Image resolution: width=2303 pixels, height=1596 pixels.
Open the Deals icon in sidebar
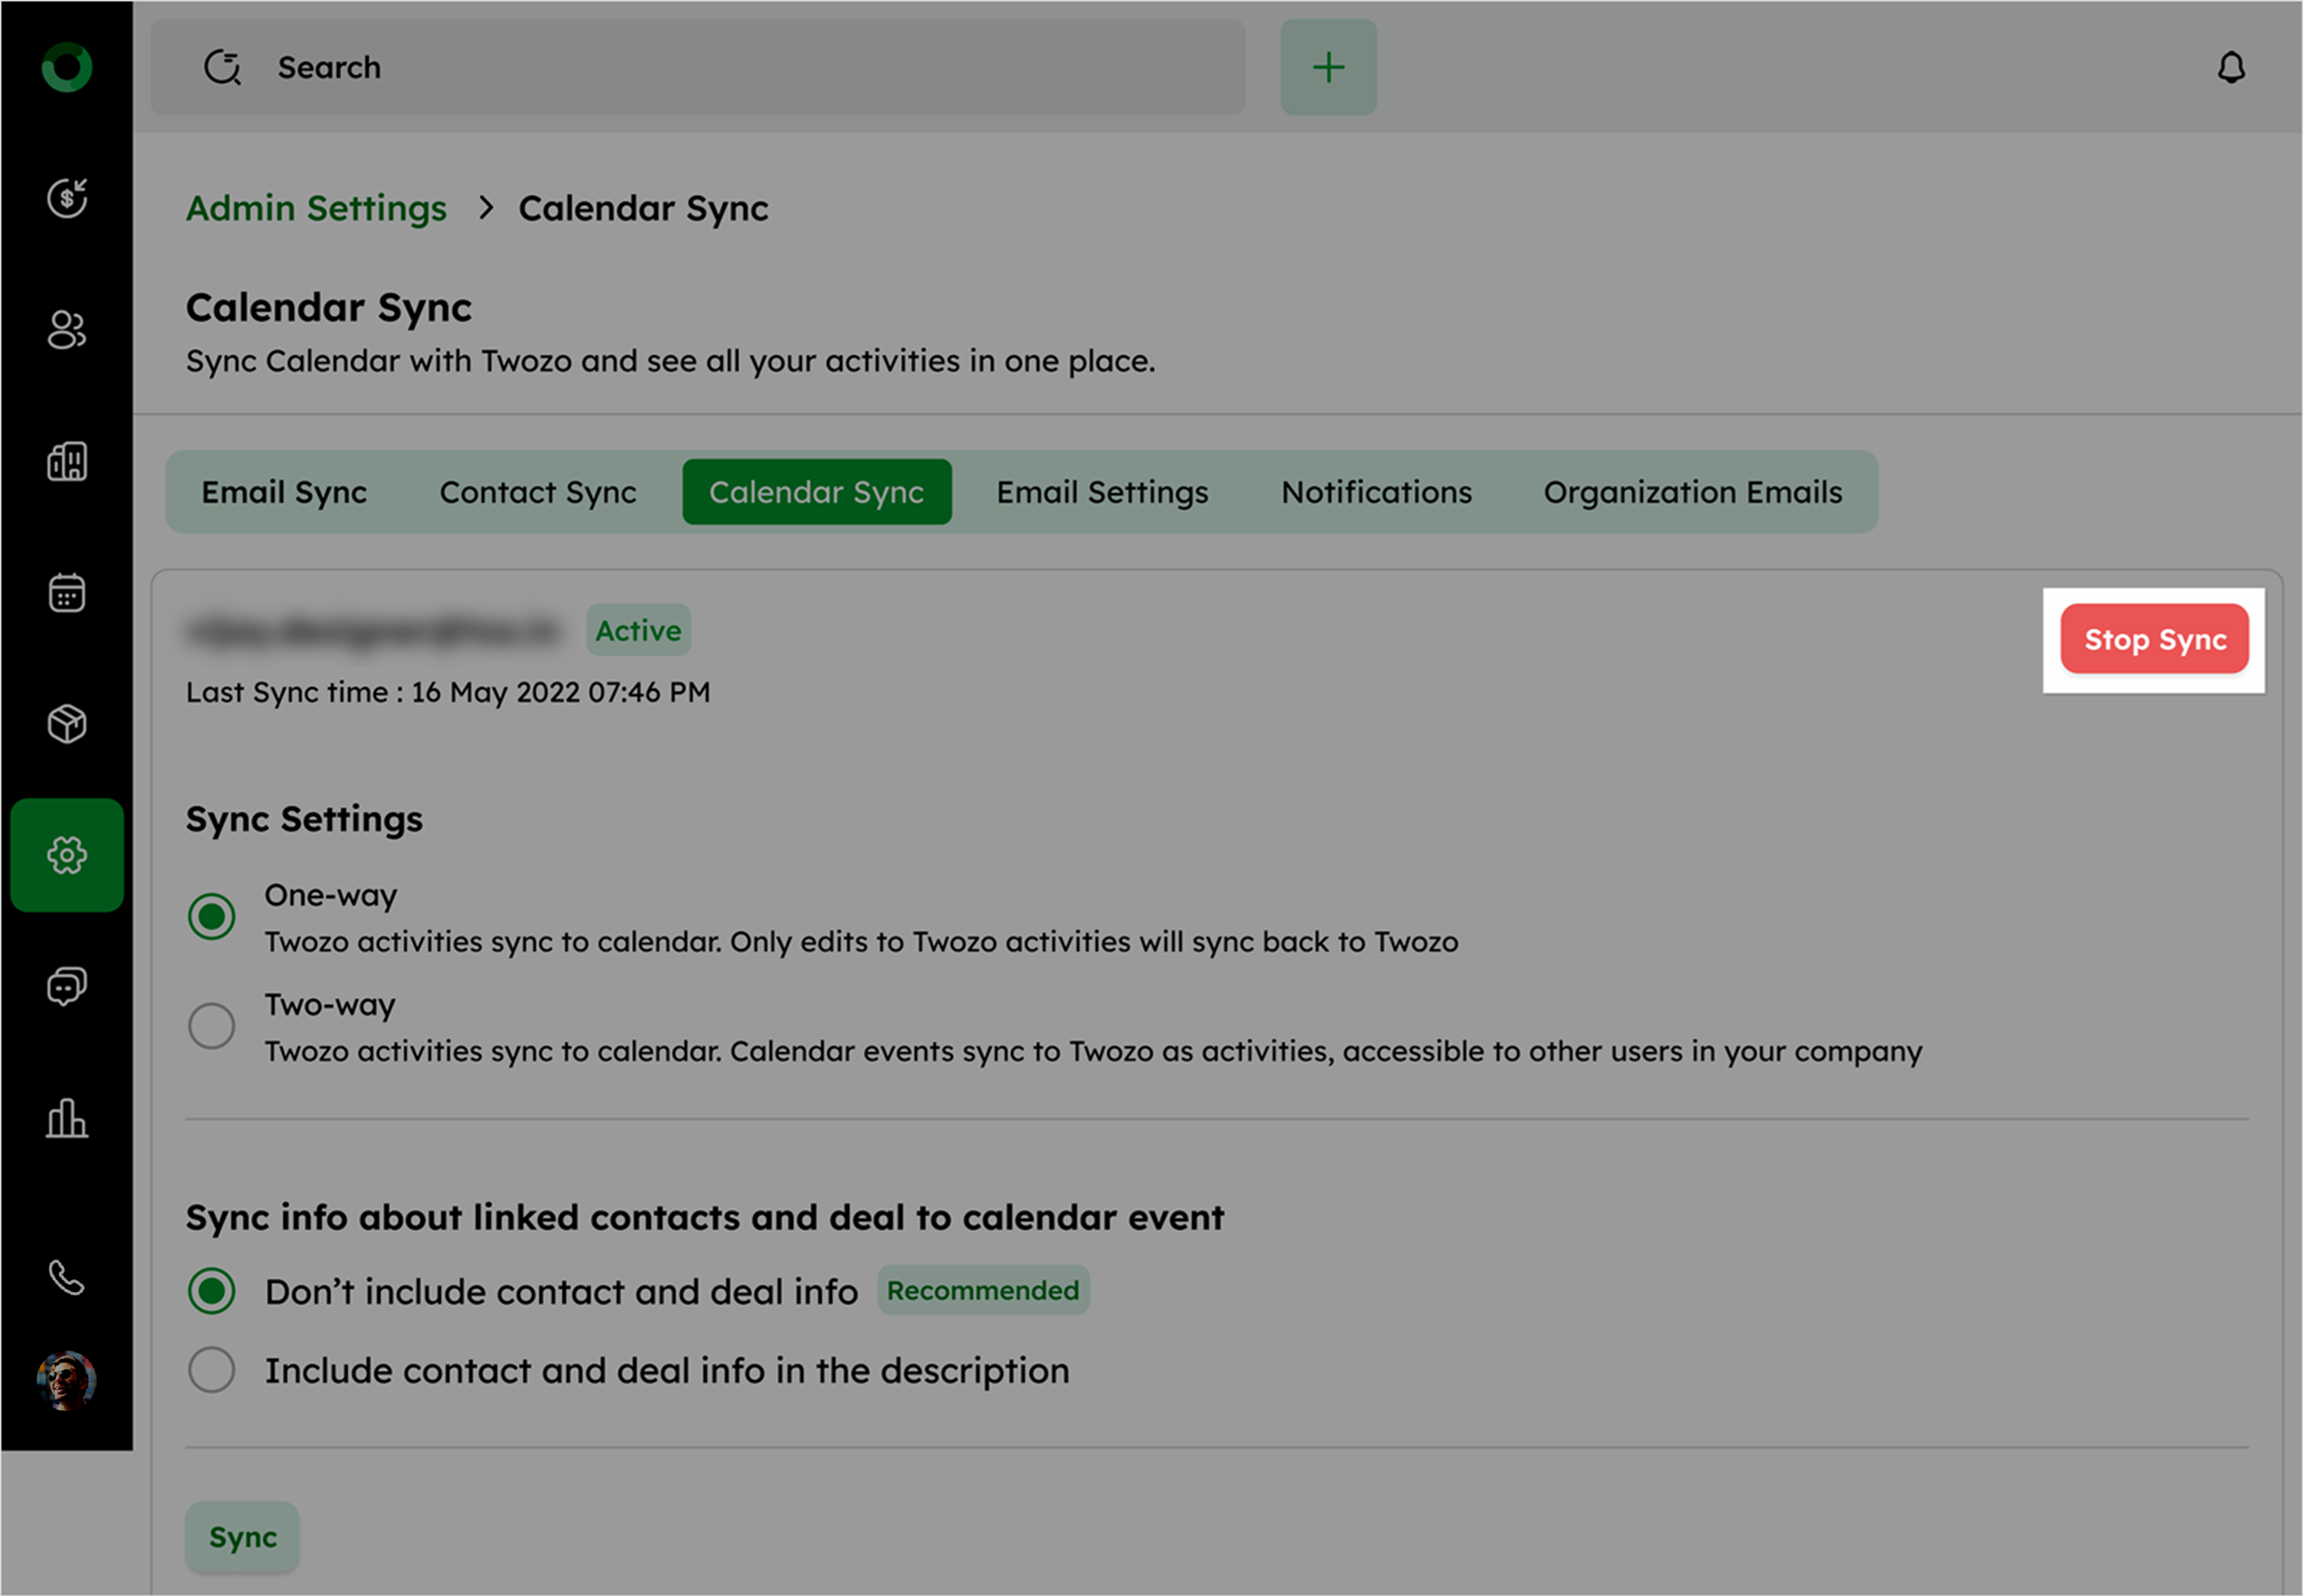point(67,198)
